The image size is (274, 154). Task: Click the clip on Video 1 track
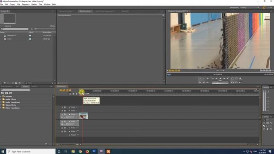pyautogui.click(x=83, y=116)
